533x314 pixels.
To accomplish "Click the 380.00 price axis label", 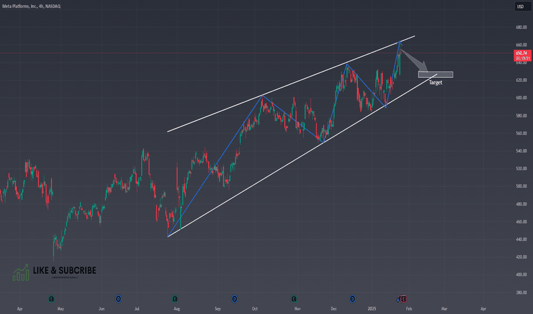I will click(x=521, y=292).
